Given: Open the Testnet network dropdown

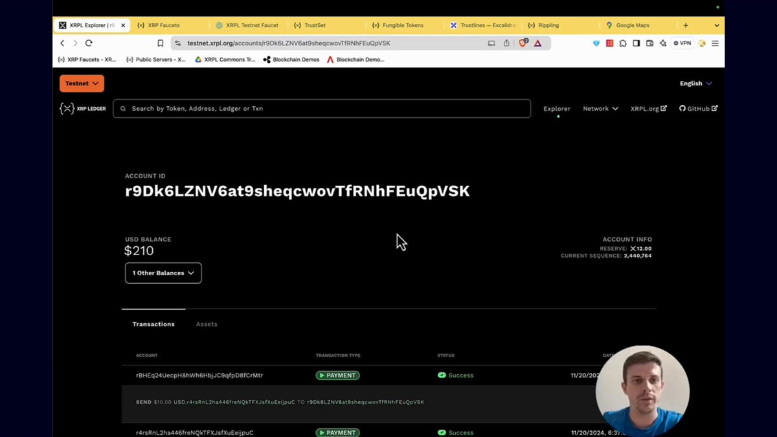Looking at the screenshot, I should (x=82, y=84).
